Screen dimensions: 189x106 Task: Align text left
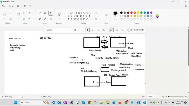[x=111, y=30]
